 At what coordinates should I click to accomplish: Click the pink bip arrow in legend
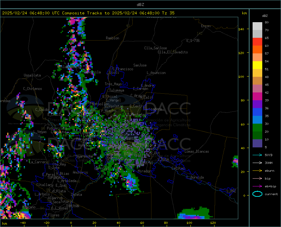coord(257,178)
